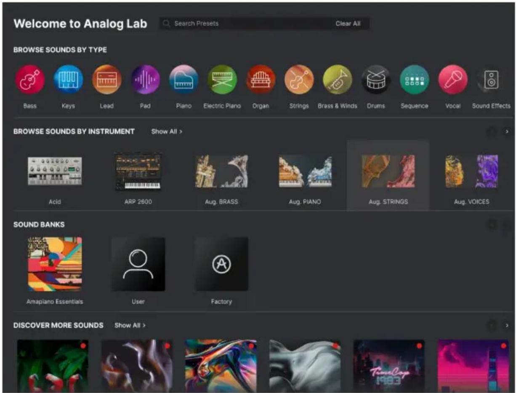The width and height of the screenshot is (516, 393).
Task: Open the Amapiano Essentials sound bank
Action: (x=55, y=264)
